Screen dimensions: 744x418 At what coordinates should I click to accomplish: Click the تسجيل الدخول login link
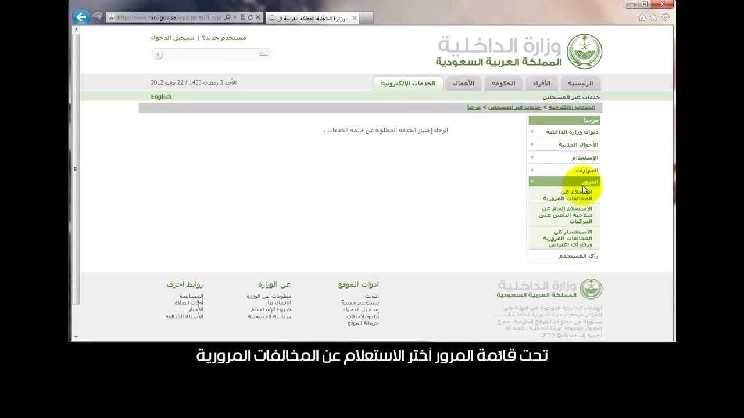pos(173,38)
